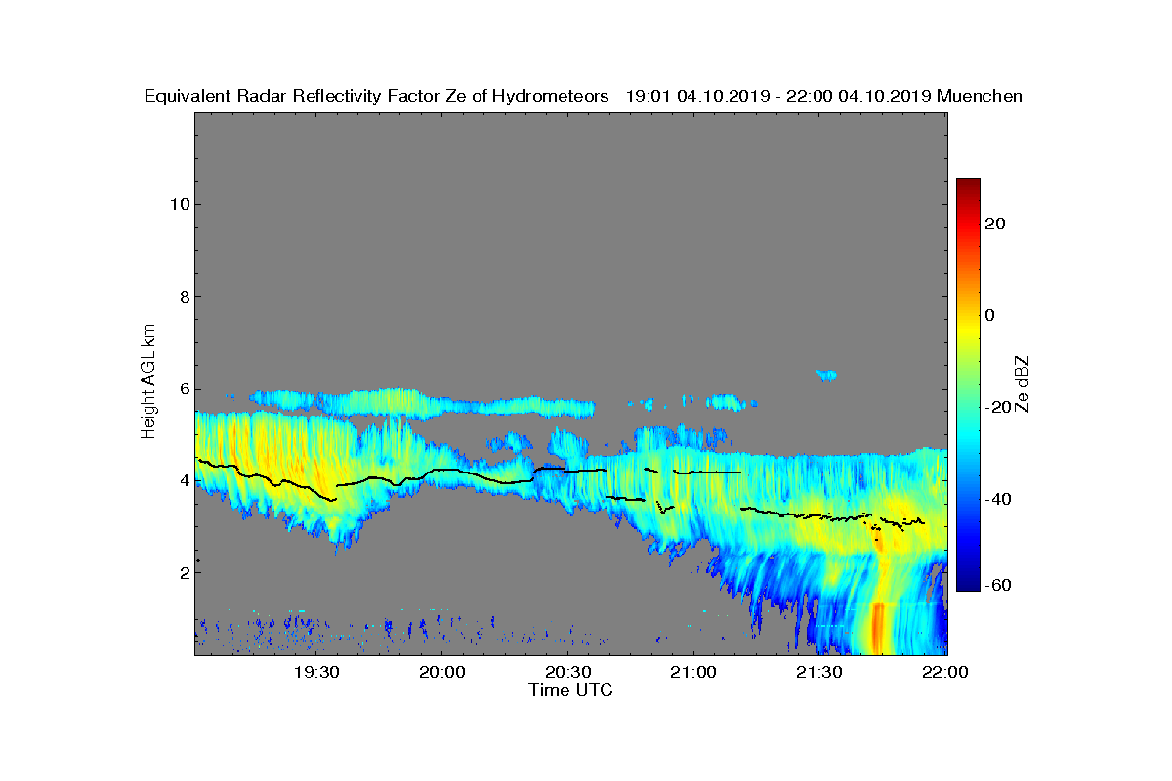
Task: Click the dark red top of colorbar
Action: 968,185
